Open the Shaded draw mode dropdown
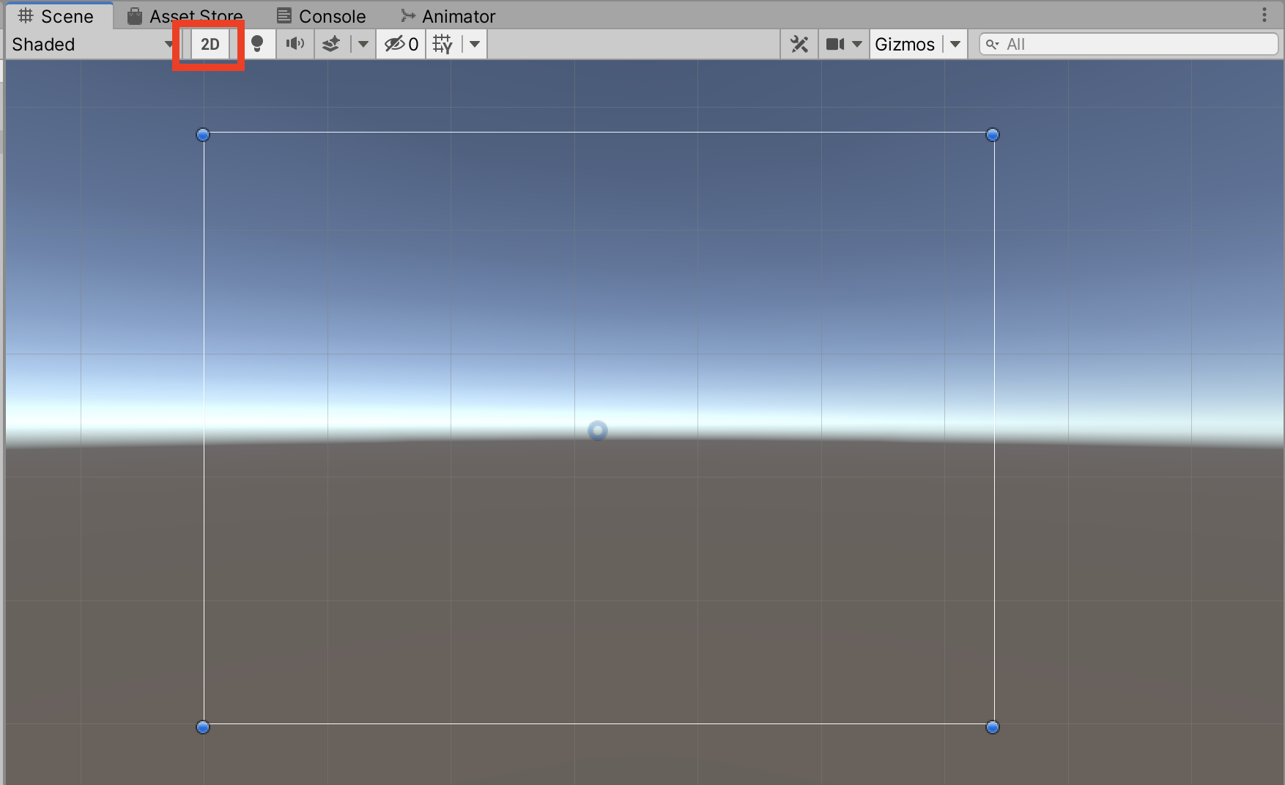The width and height of the screenshot is (1285, 785). point(91,45)
